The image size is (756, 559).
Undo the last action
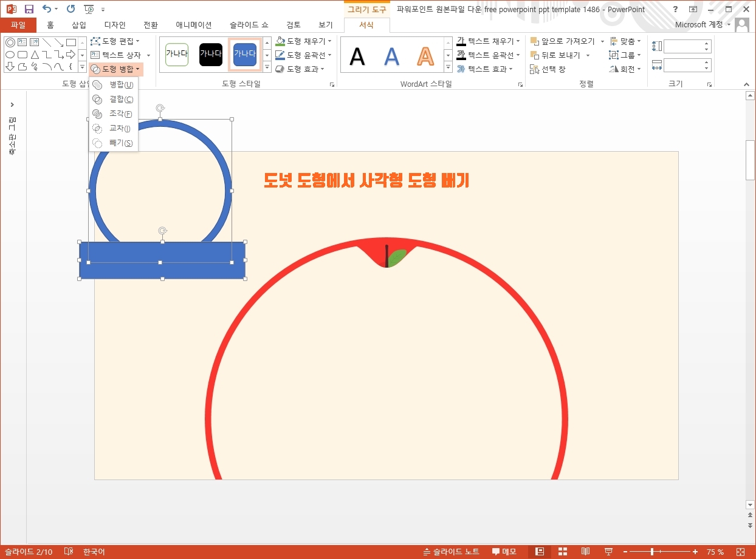pos(47,9)
